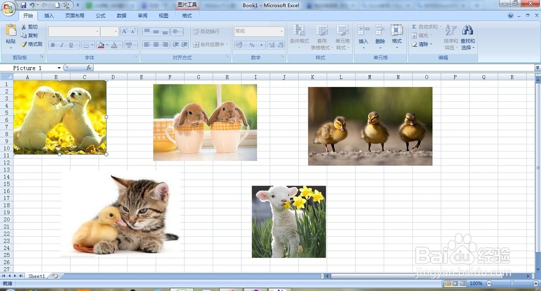This screenshot has height=291, width=541.
Task: Open Customize Quick Access Toolbar arrow
Action: pos(77,5)
